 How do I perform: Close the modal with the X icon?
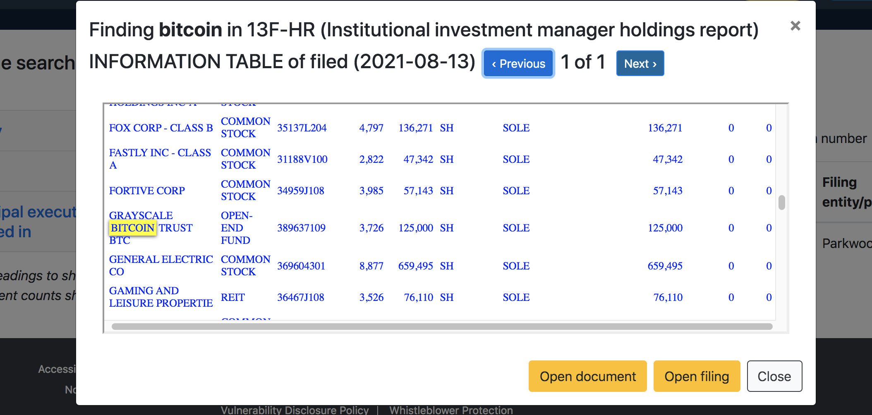click(x=795, y=26)
